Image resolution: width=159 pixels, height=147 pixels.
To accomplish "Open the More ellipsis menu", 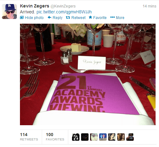I will (x=117, y=18).
